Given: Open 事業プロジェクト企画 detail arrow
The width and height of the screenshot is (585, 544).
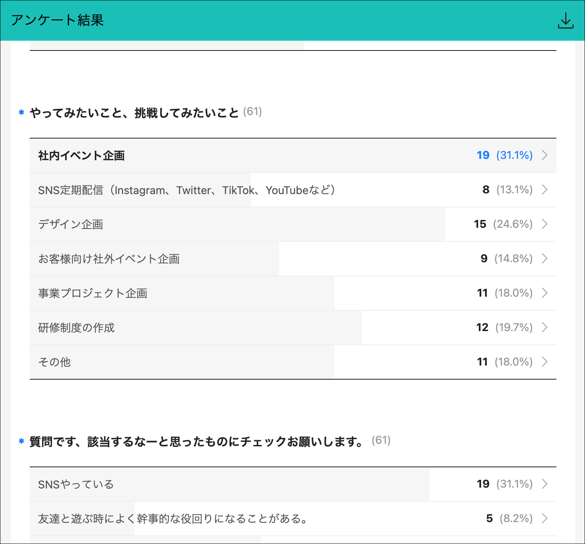Looking at the screenshot, I should coord(544,293).
